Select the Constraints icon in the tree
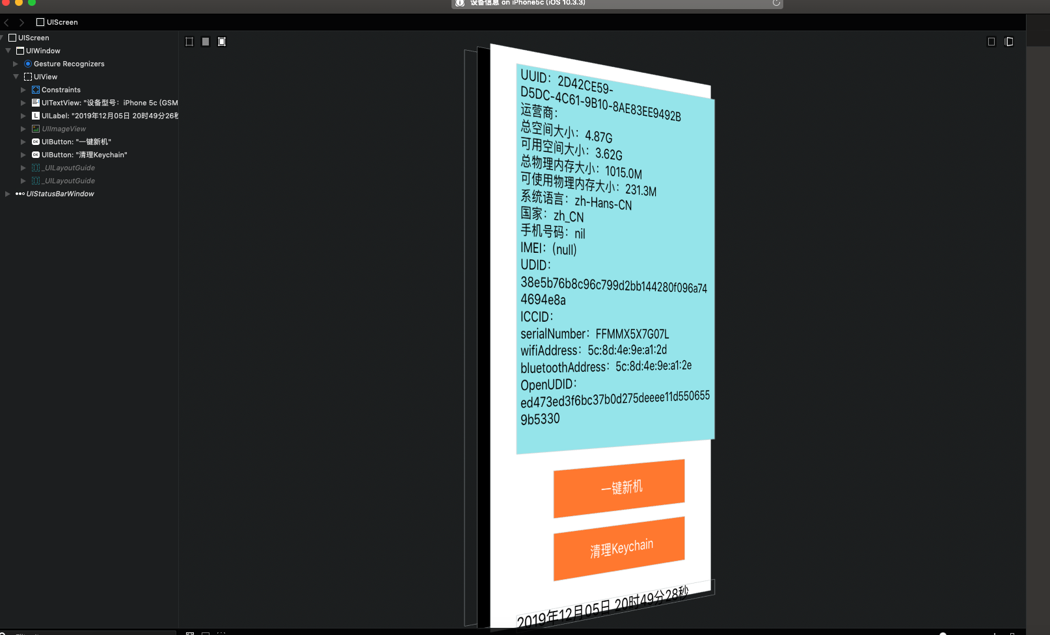Image resolution: width=1050 pixels, height=635 pixels. [x=36, y=89]
